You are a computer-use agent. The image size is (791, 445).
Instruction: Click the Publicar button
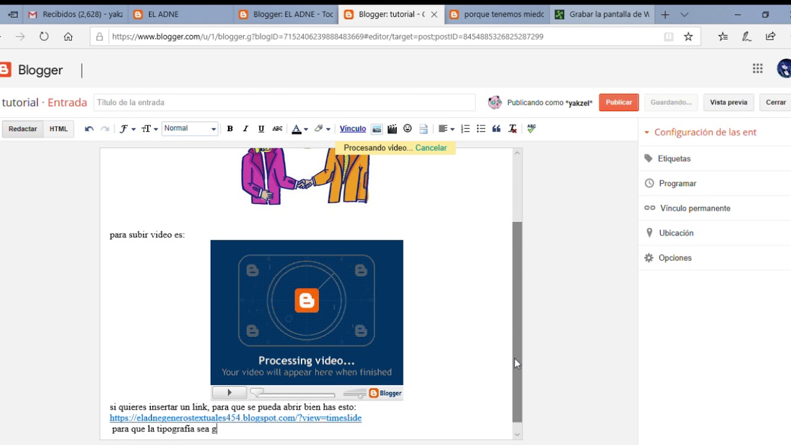pyautogui.click(x=619, y=103)
